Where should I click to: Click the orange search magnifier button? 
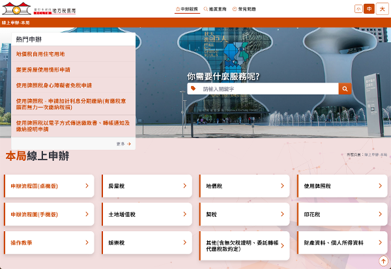pos(345,89)
